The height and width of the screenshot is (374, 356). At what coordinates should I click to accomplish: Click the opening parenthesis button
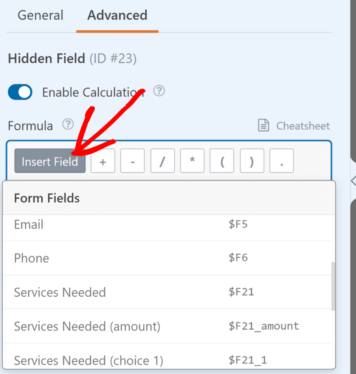222,161
